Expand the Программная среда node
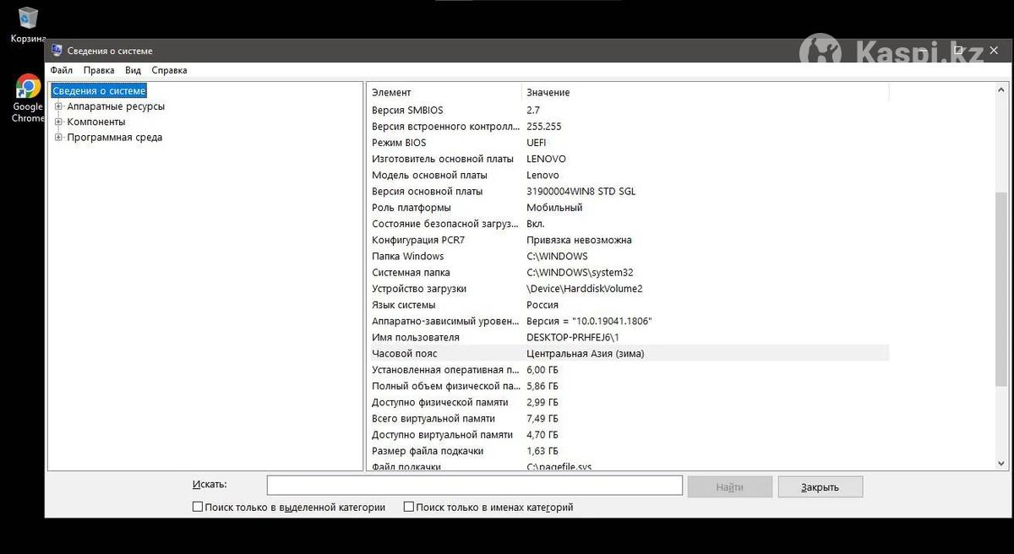This screenshot has width=1014, height=554. pos(58,137)
